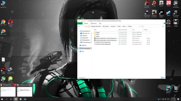The image size is (181, 101).
Task: Click the chevron after Portal in the breadcrumb
Action: 122,26
